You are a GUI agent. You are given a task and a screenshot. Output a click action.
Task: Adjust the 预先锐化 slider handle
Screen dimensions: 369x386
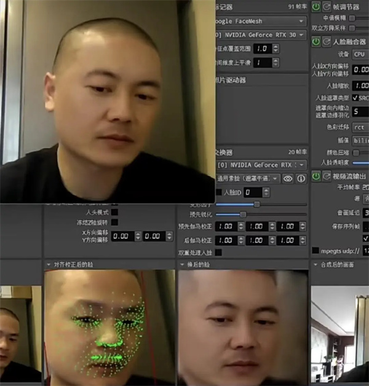243,215
